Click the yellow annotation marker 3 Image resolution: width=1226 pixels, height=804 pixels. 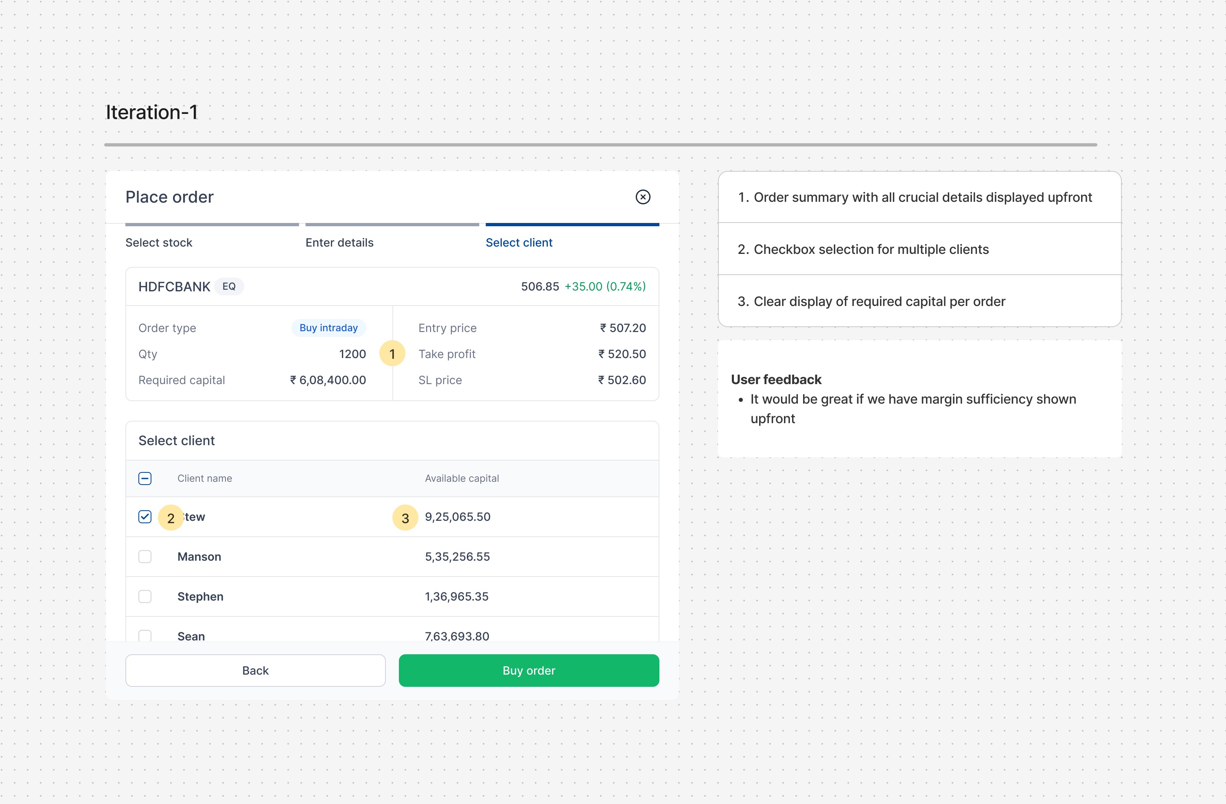pos(405,518)
